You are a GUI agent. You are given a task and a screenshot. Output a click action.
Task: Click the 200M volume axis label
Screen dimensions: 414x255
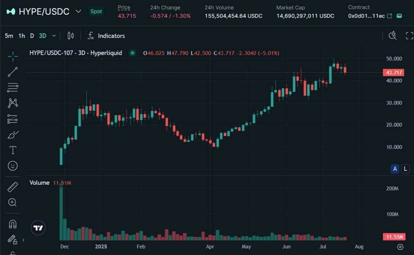pyautogui.click(x=392, y=188)
